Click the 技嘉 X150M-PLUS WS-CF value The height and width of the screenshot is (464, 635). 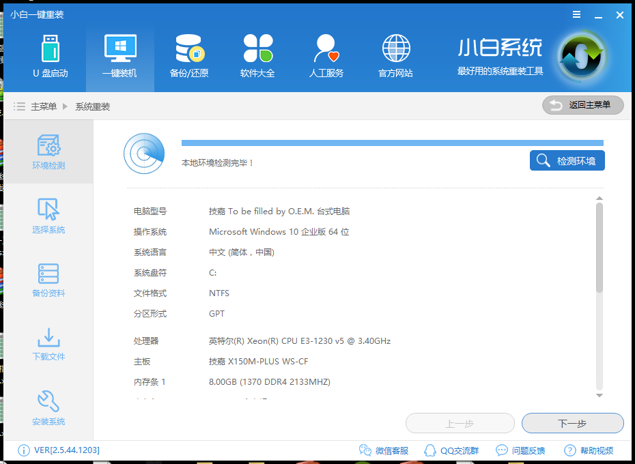click(258, 361)
